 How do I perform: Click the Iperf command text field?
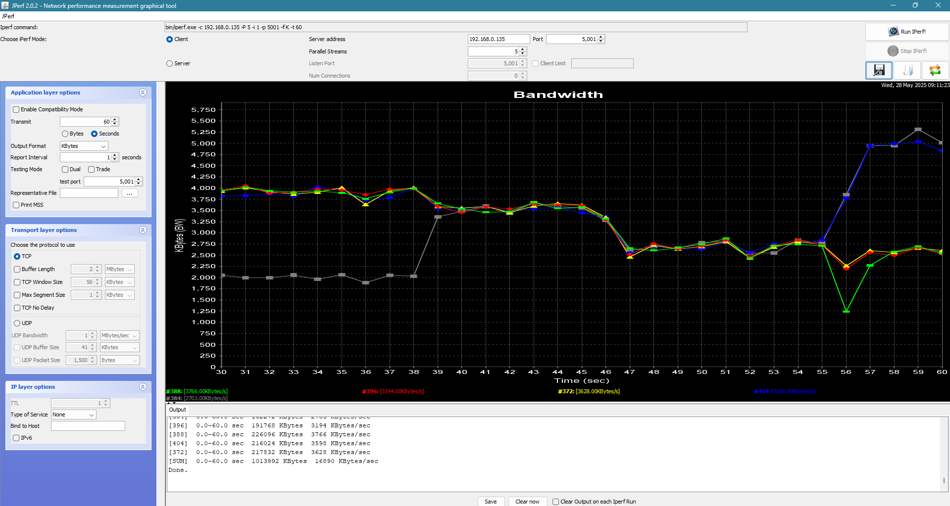coord(455,27)
